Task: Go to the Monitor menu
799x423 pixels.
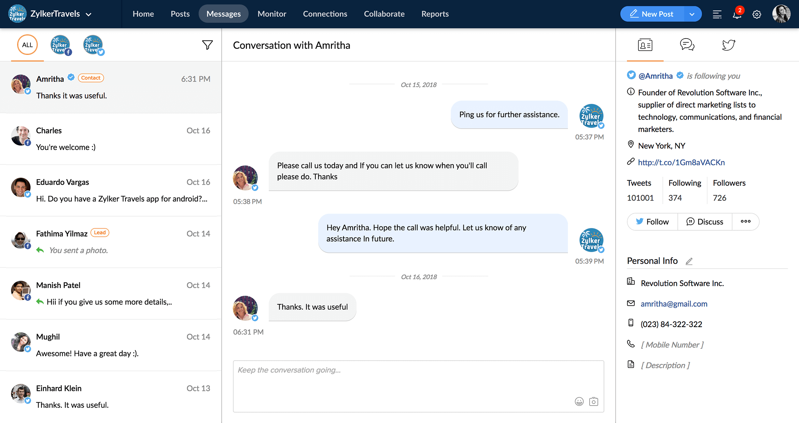Action: pos(272,14)
